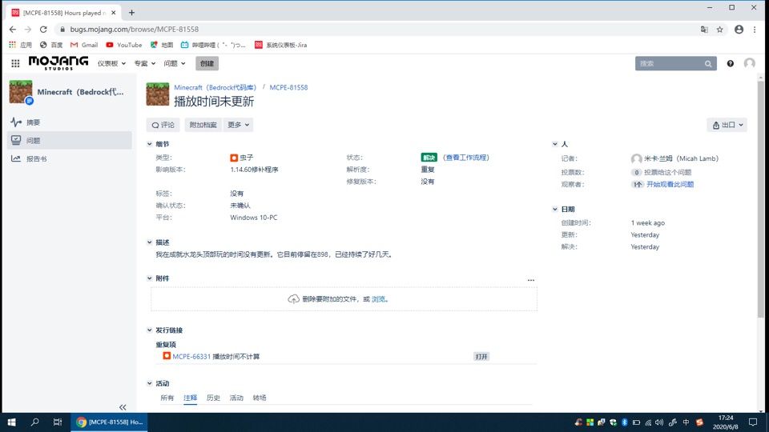Screen dimensions: 769x432
Task: Open the 应用 apps bookmark
Action: click(x=20, y=45)
